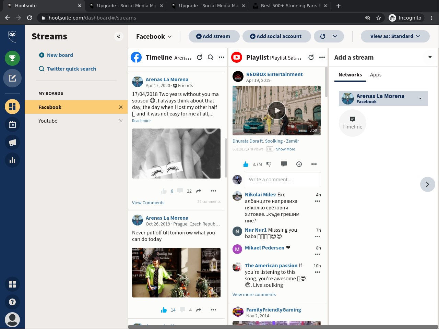This screenshot has width=439, height=329.
Task: Remove the Youtube board
Action: pos(121,121)
